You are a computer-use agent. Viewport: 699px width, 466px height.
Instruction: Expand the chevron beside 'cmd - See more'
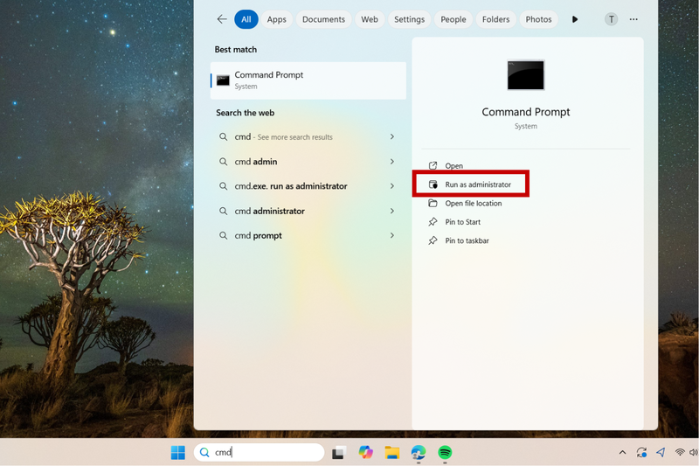click(392, 137)
